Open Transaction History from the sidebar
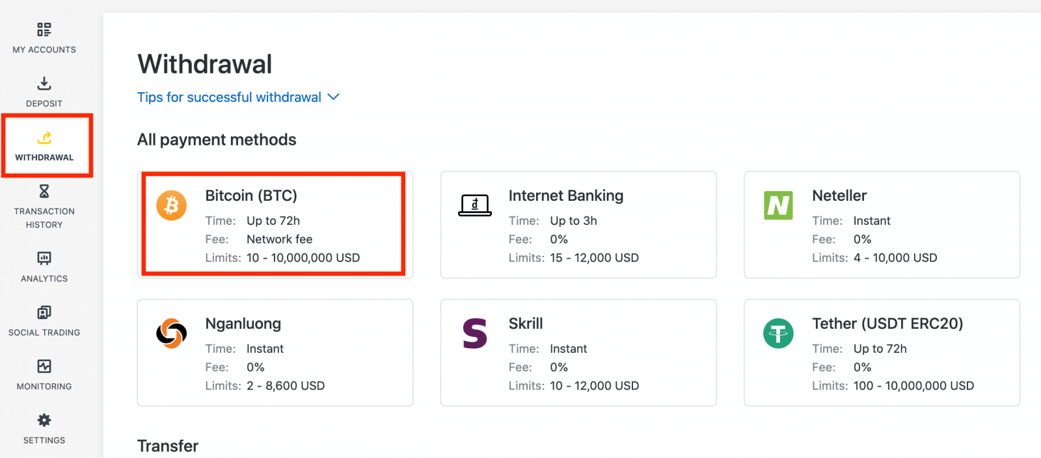 coord(44,190)
